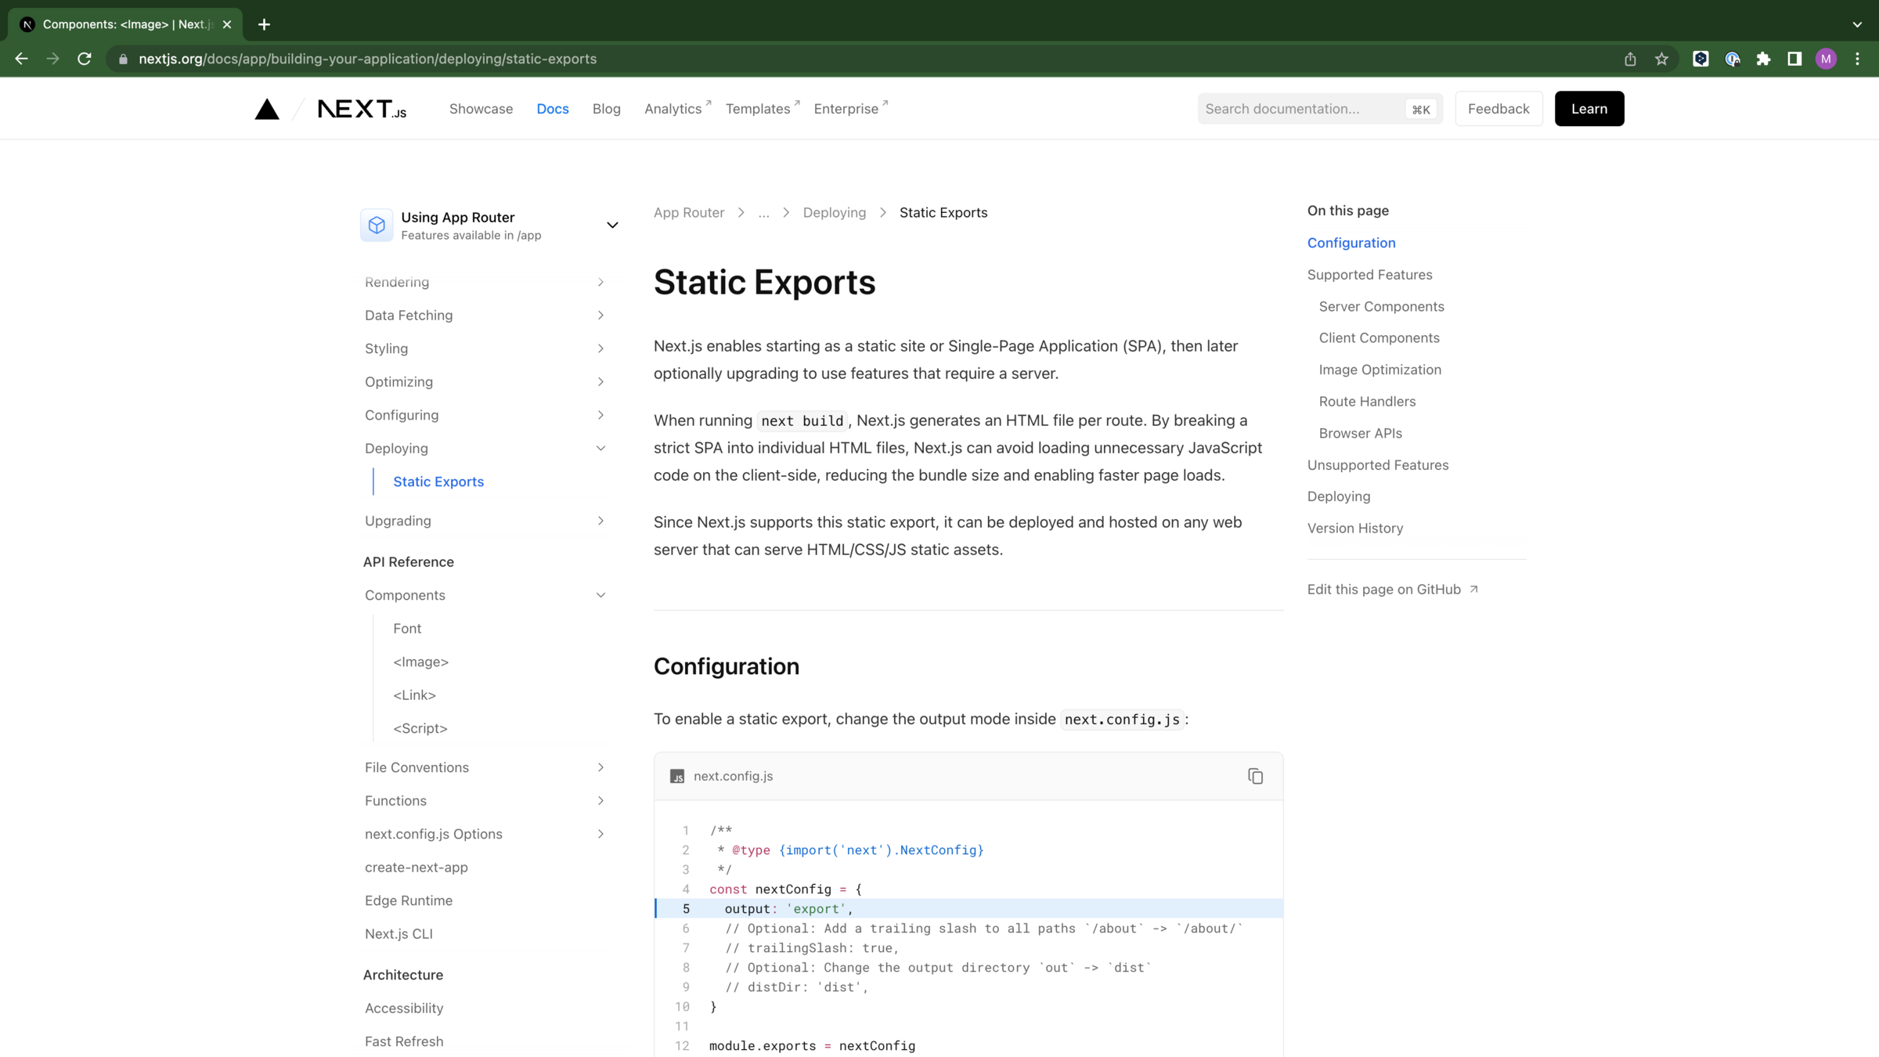Reload the page
The image size is (1879, 1057).
(85, 59)
